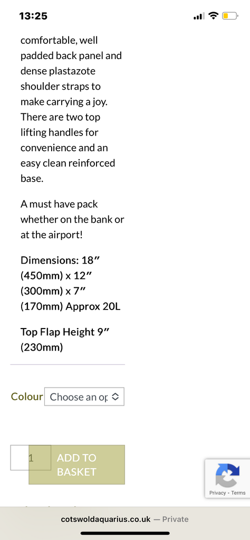Click the up-down chevron on Colour selector
Image resolution: width=250 pixels, height=540 pixels.
pos(116,397)
